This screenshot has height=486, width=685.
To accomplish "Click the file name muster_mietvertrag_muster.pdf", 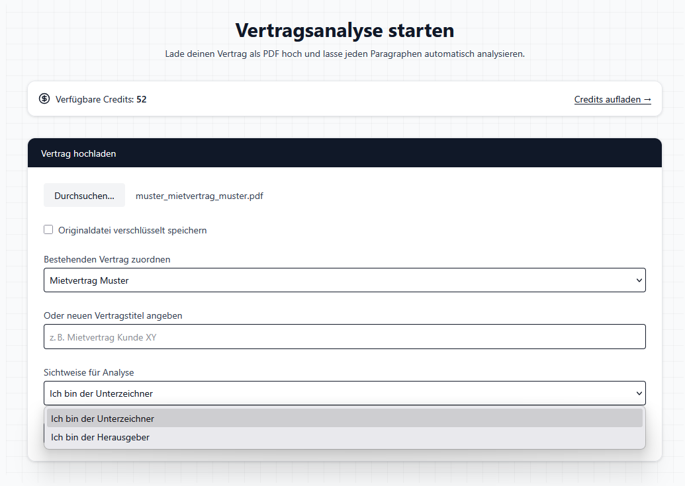I will [x=199, y=196].
